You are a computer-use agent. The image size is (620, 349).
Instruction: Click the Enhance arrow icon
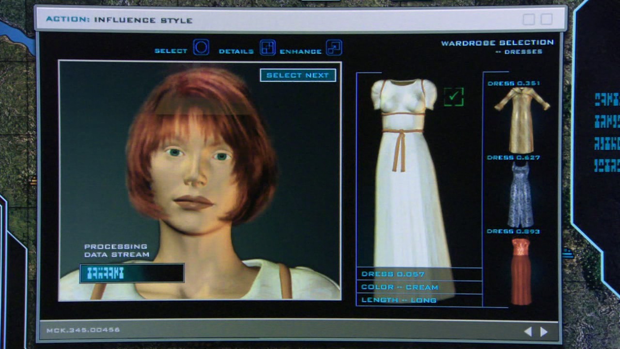tap(334, 48)
